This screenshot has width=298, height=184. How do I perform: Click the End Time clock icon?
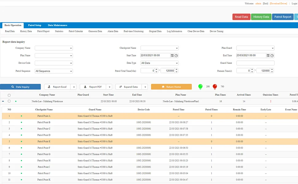272,56
